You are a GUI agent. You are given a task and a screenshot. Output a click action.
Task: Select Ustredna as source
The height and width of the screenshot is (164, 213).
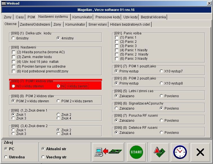pyautogui.click(x=6, y=157)
